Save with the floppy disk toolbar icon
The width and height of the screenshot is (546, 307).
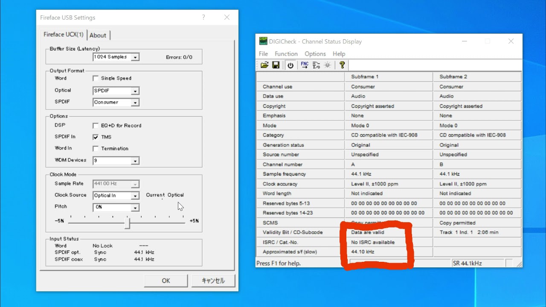pyautogui.click(x=276, y=65)
